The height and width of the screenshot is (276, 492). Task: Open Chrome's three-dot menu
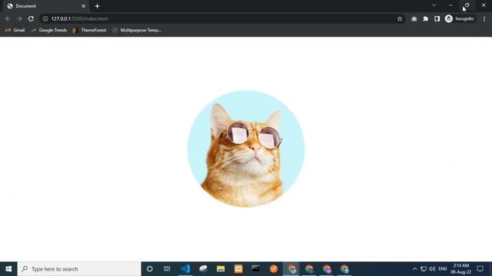[x=484, y=18]
